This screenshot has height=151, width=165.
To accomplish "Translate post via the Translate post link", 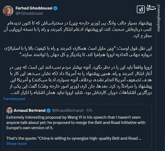I will click(14, 99).
